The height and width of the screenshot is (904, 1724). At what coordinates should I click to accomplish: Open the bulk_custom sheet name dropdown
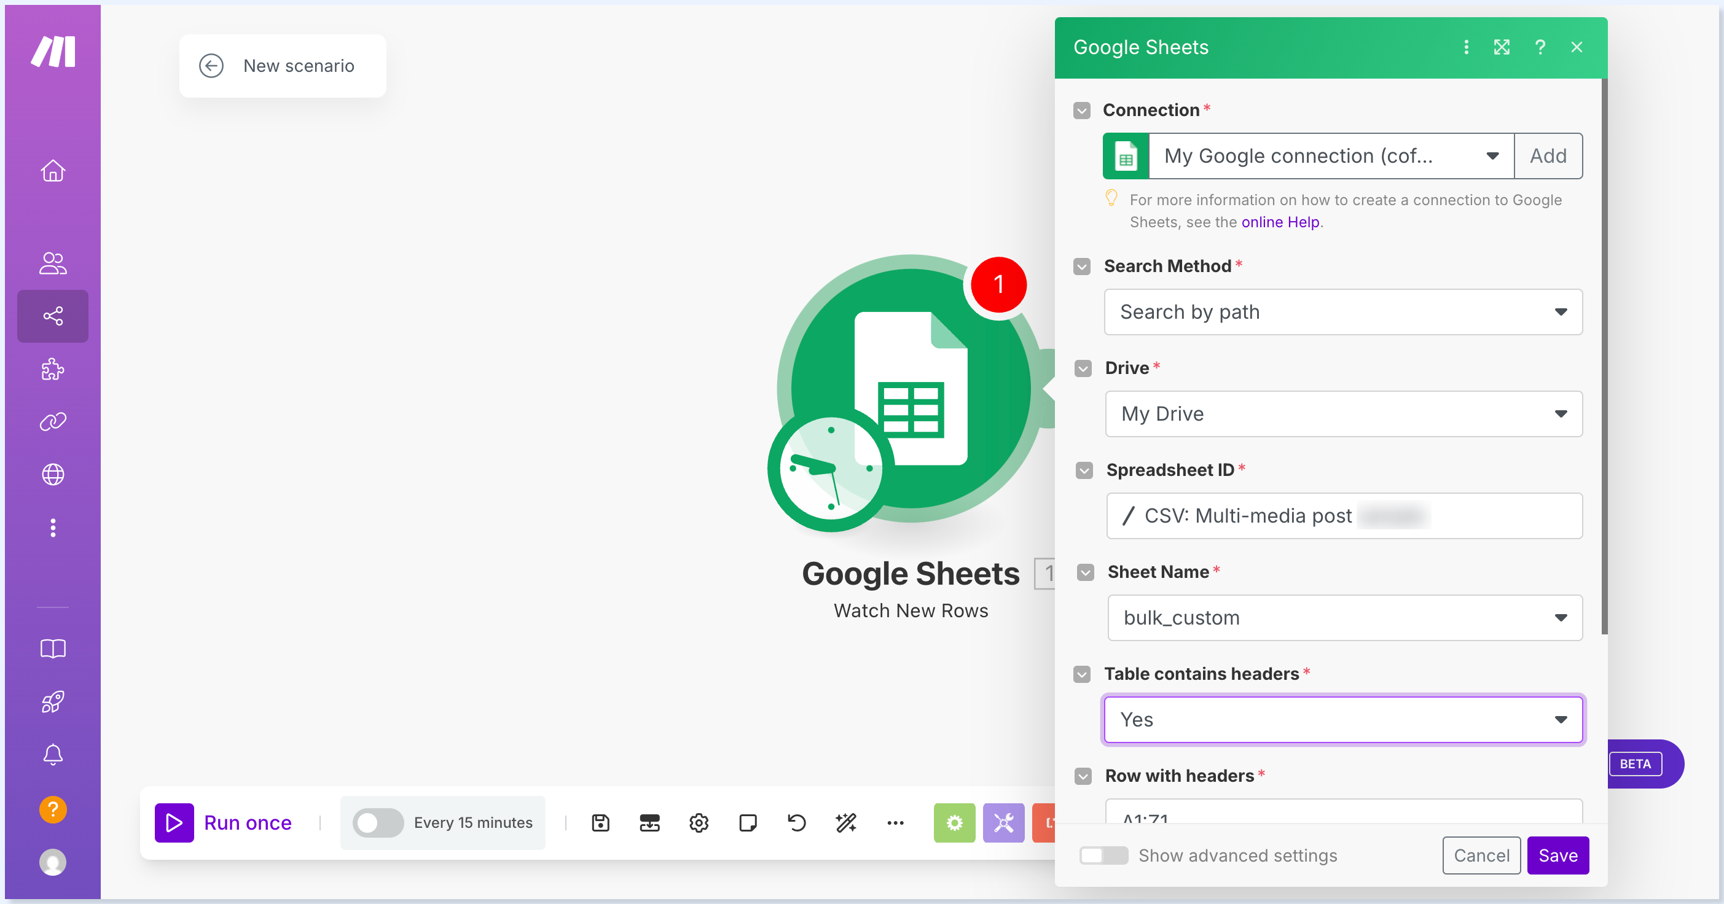[x=1345, y=618]
